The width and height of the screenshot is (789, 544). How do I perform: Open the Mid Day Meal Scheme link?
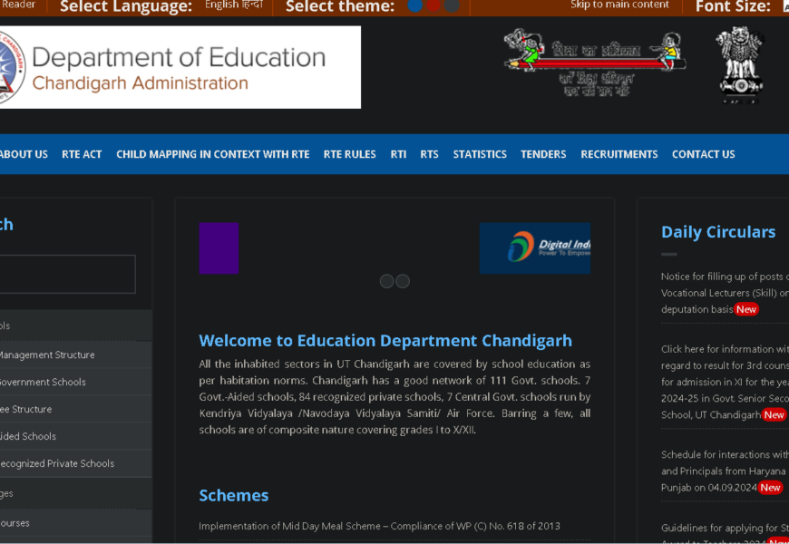[x=379, y=526]
